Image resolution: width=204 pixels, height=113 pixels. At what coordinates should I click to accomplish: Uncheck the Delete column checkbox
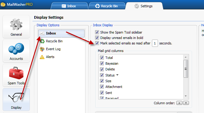[x=102, y=69]
